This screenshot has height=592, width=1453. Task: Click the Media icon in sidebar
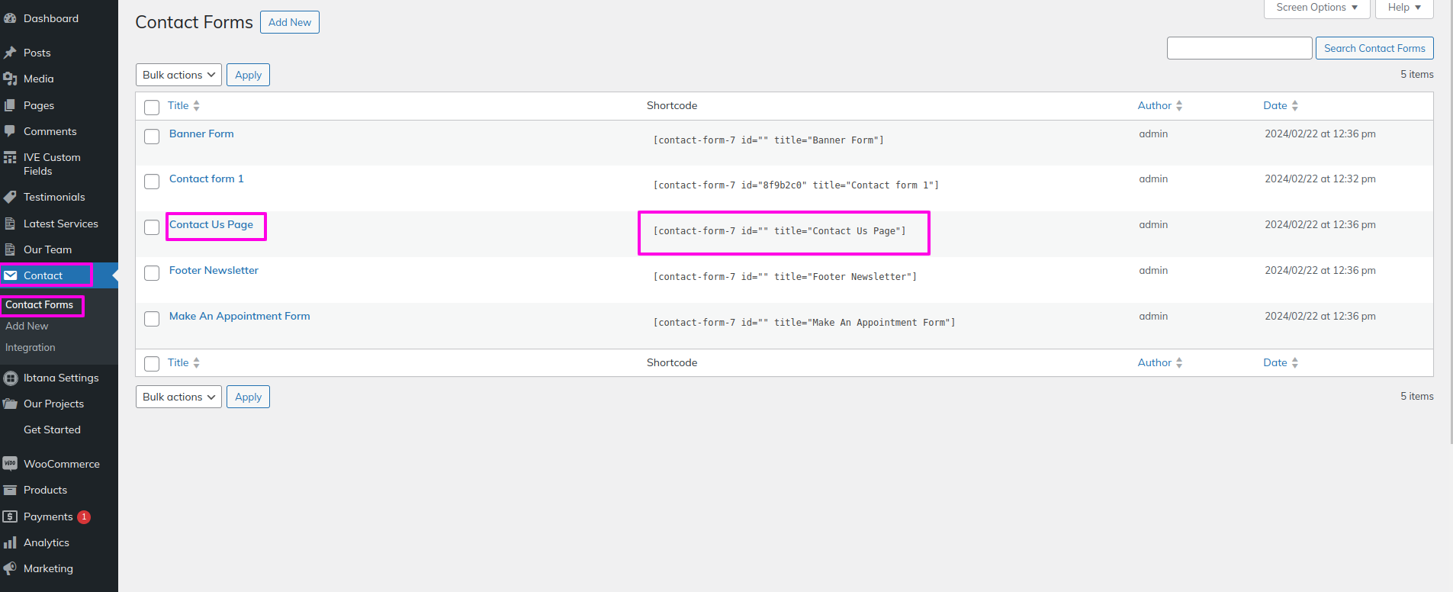point(10,79)
